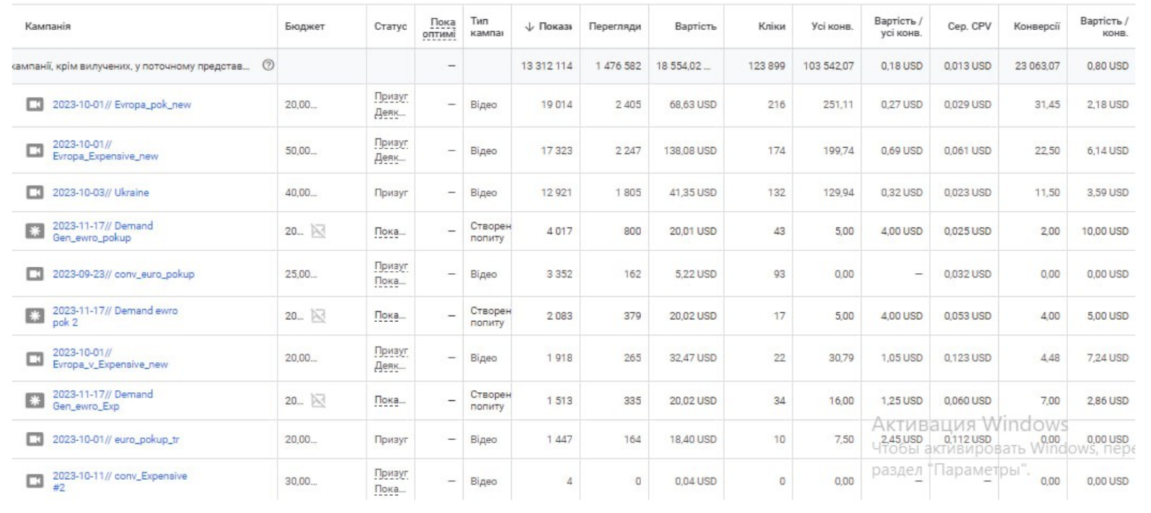
Task: Click video icon beside 2023-10-03// Ukraine campaign
Action: pyautogui.click(x=35, y=192)
